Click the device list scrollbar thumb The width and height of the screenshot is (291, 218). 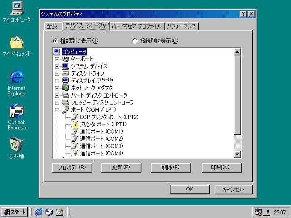coord(237,95)
